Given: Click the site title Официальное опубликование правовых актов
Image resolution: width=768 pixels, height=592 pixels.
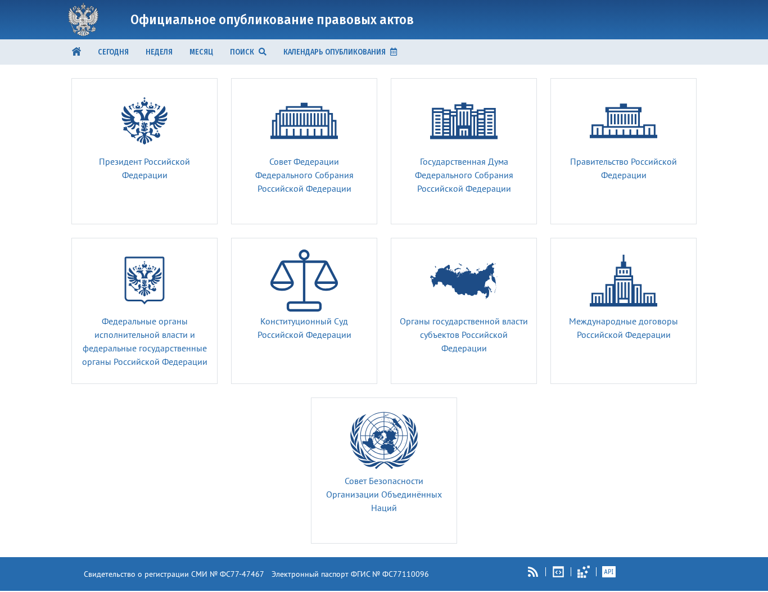Looking at the screenshot, I should tap(272, 20).
